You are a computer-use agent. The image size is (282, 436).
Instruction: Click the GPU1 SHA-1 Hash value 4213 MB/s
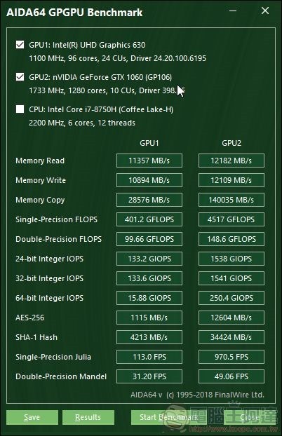149,337
